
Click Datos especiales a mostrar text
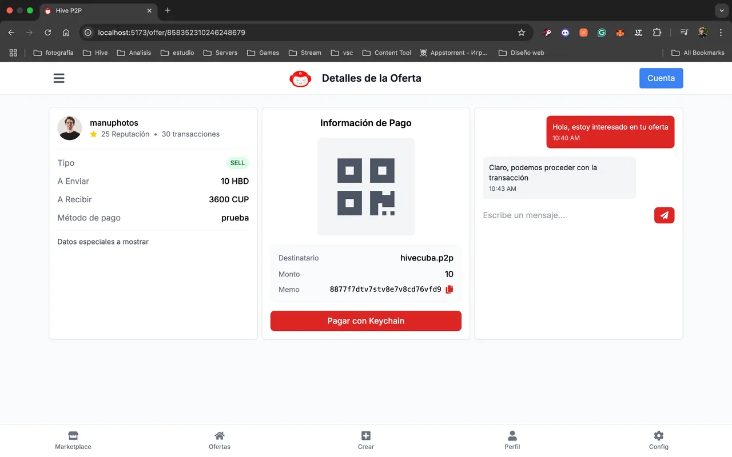click(x=103, y=242)
